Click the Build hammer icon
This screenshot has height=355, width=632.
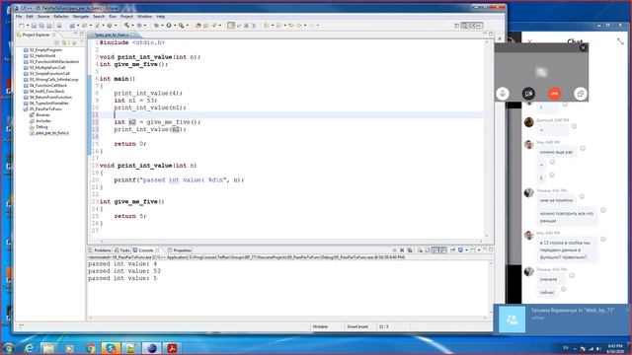(127, 26)
